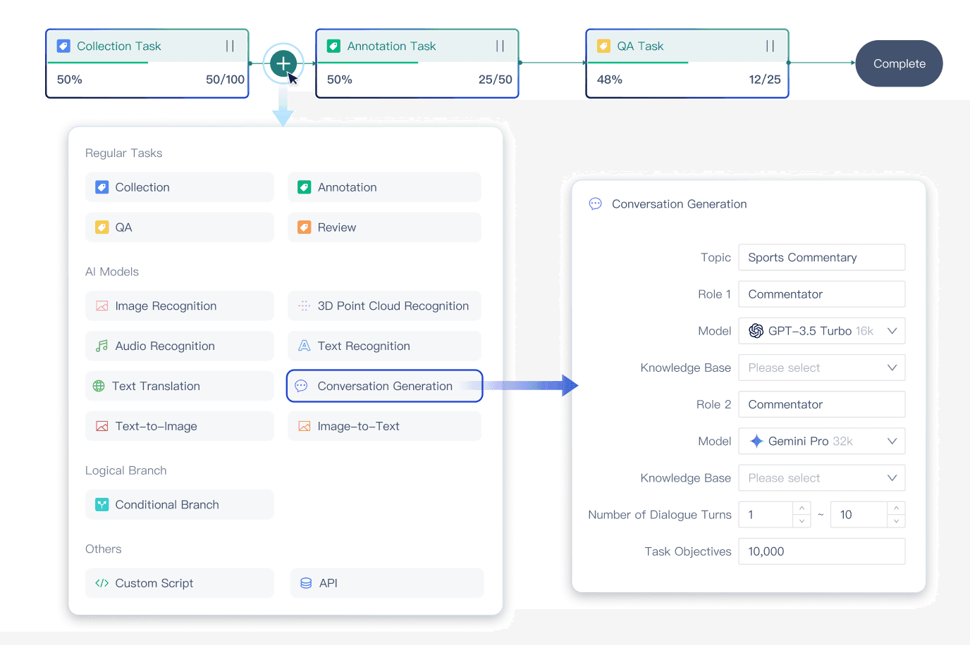Viewport: 970px width, 645px height.
Task: Pause the Collection Task
Action: [x=230, y=46]
